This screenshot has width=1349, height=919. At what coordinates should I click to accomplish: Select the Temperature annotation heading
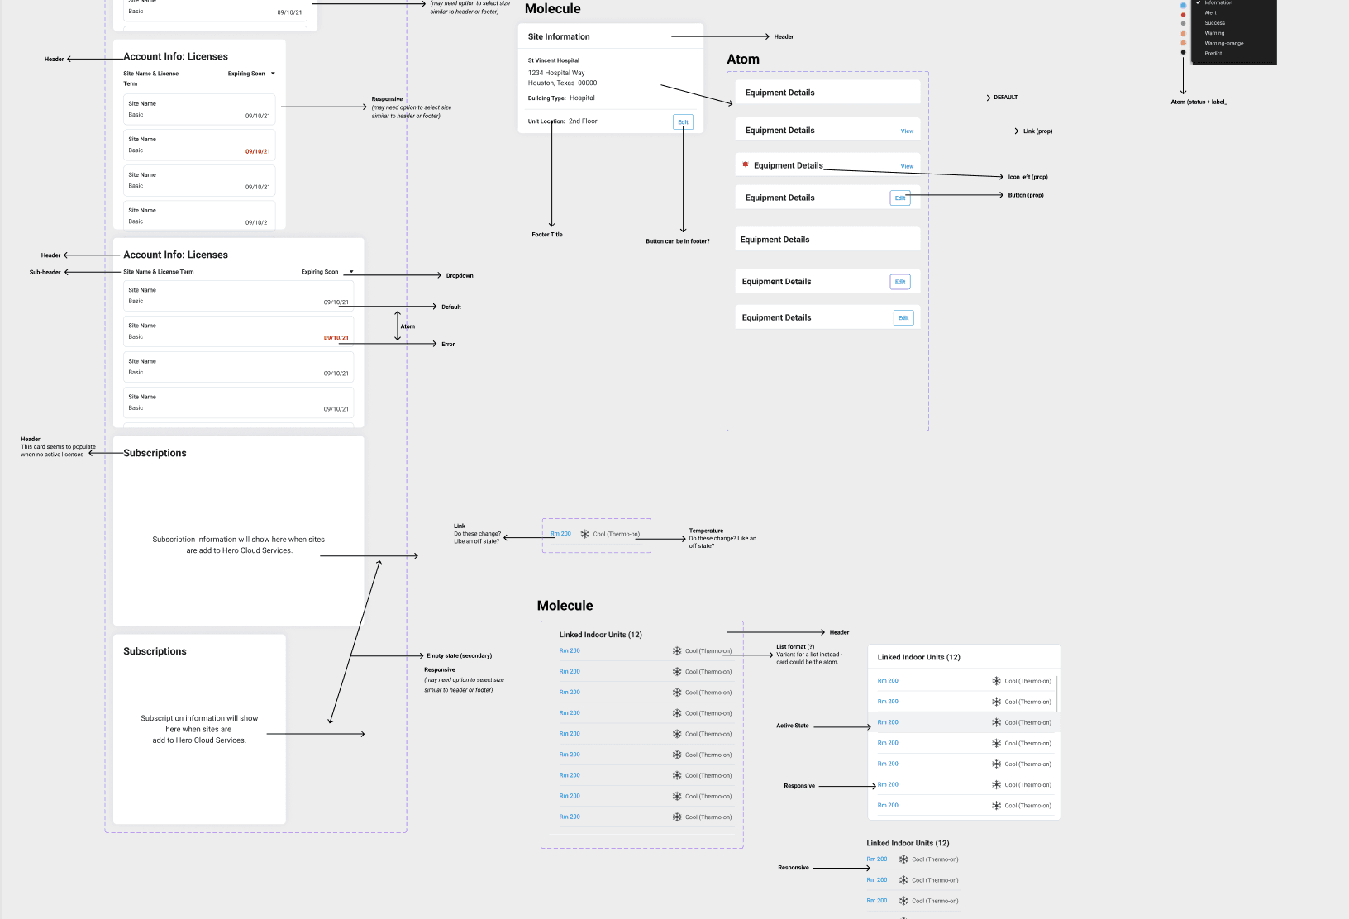tap(706, 531)
